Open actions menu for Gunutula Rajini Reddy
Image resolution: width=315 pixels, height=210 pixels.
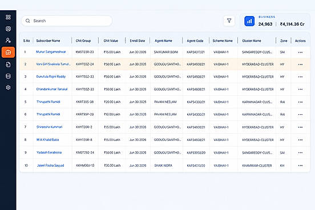[300, 77]
